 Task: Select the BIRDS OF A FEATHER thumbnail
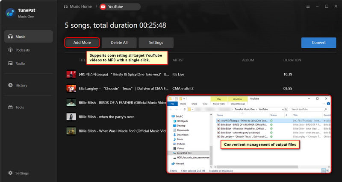(x=71, y=103)
